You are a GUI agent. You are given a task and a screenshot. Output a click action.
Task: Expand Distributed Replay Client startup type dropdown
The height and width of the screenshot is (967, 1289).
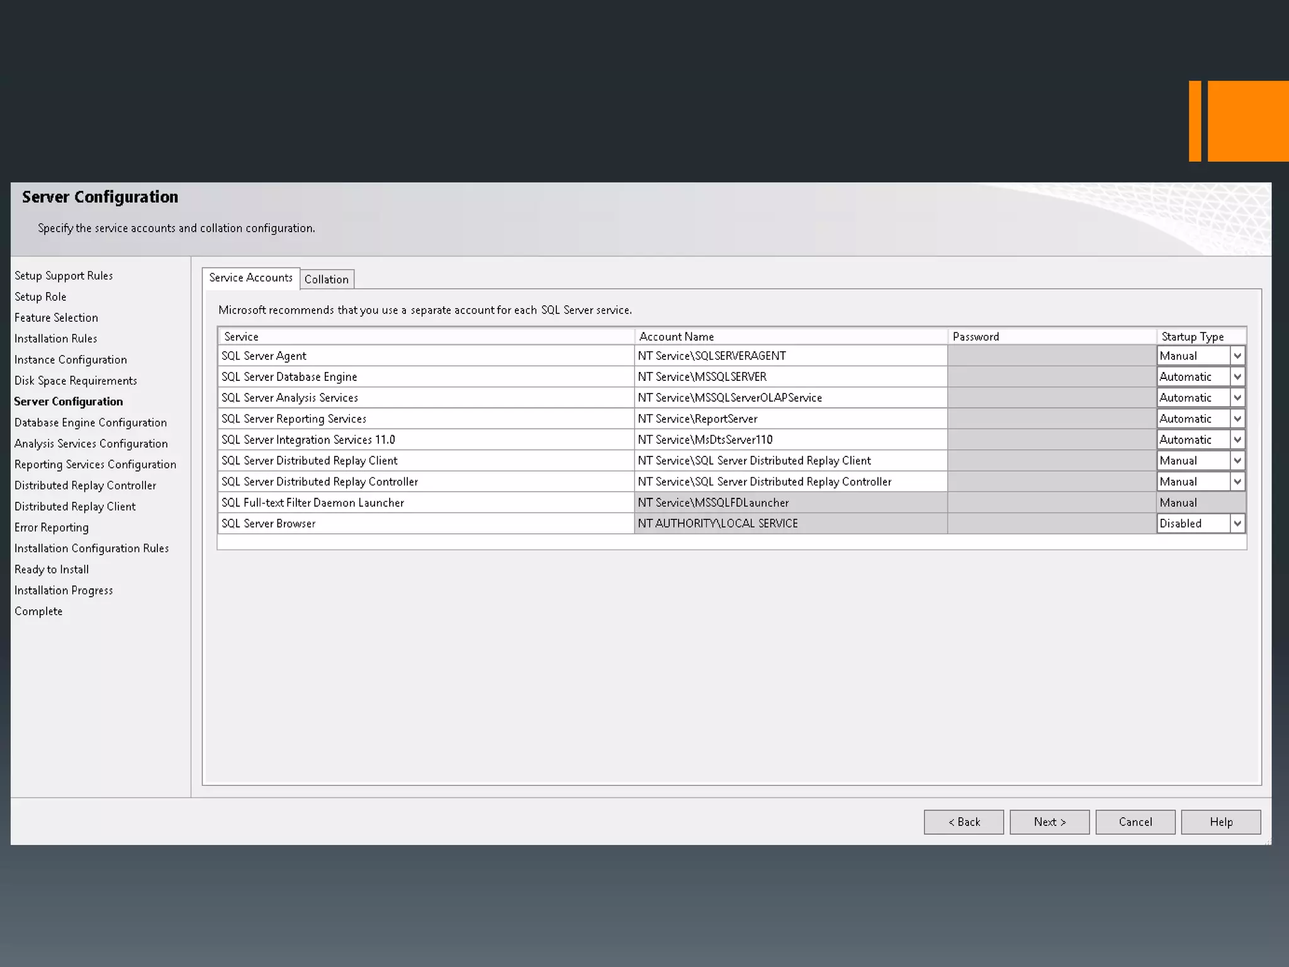pos(1237,461)
